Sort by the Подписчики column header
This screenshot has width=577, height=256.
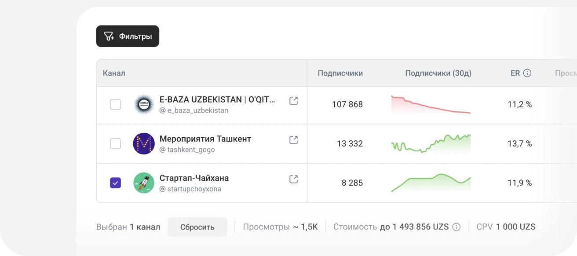[340, 73]
